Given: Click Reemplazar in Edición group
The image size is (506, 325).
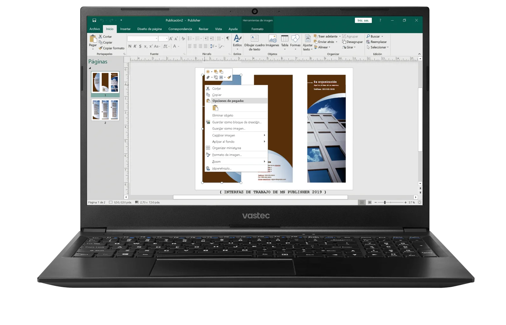Looking at the screenshot, I should 377,42.
